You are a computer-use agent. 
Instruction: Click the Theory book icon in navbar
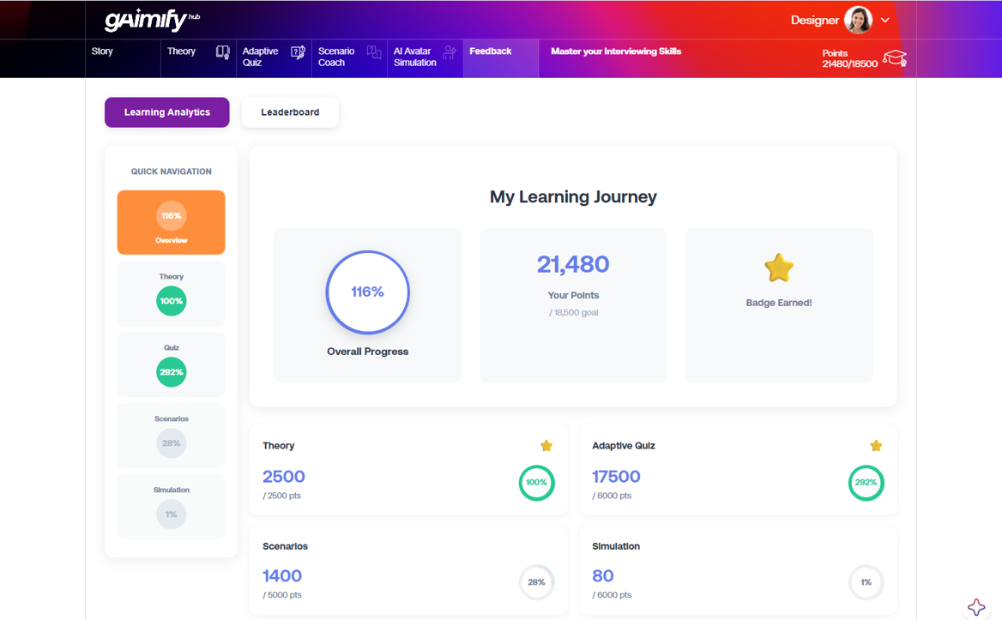point(222,53)
